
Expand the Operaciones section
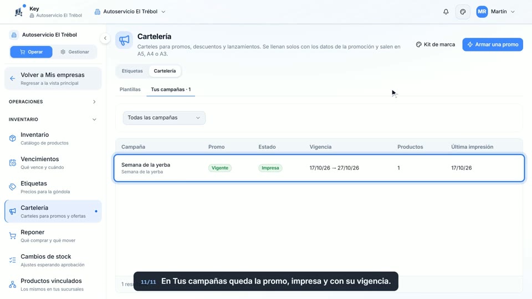[53, 102]
